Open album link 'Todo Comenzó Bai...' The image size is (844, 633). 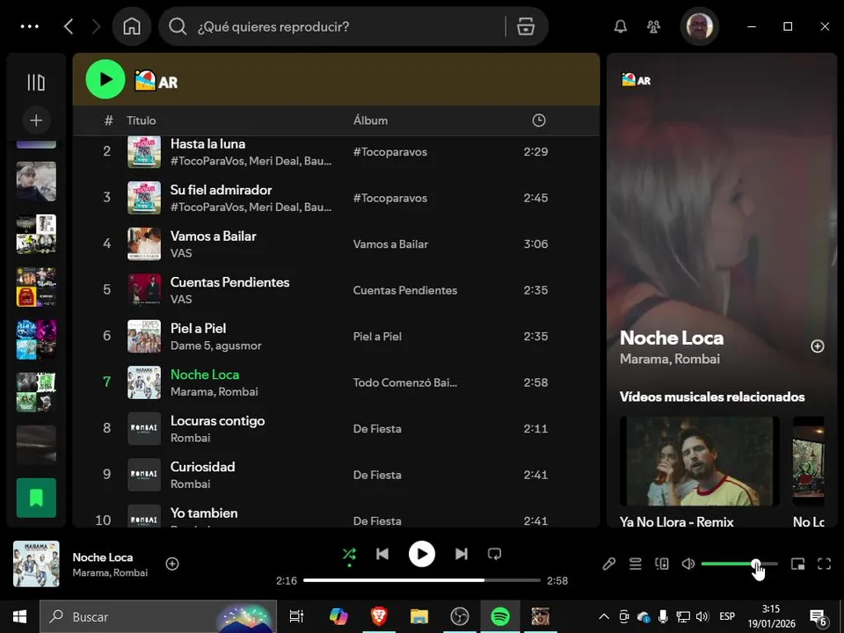404,382
